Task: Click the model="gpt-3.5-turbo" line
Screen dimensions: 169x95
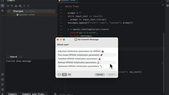Action: pos(84,33)
